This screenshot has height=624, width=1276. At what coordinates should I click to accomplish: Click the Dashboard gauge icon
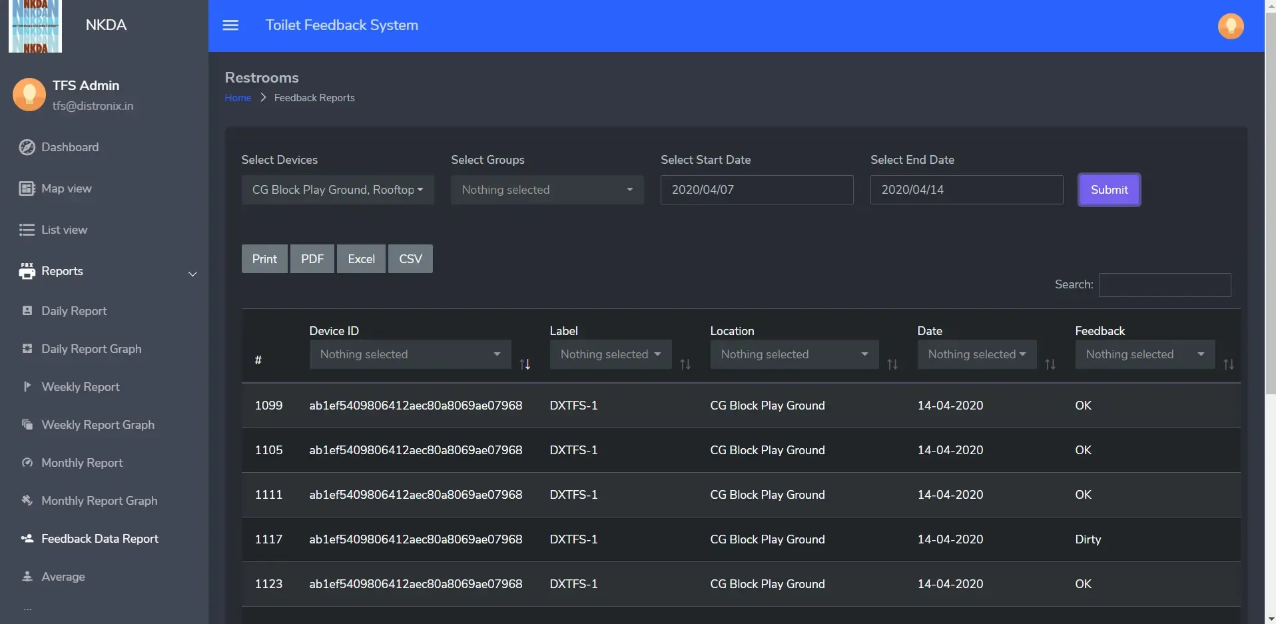tap(27, 147)
